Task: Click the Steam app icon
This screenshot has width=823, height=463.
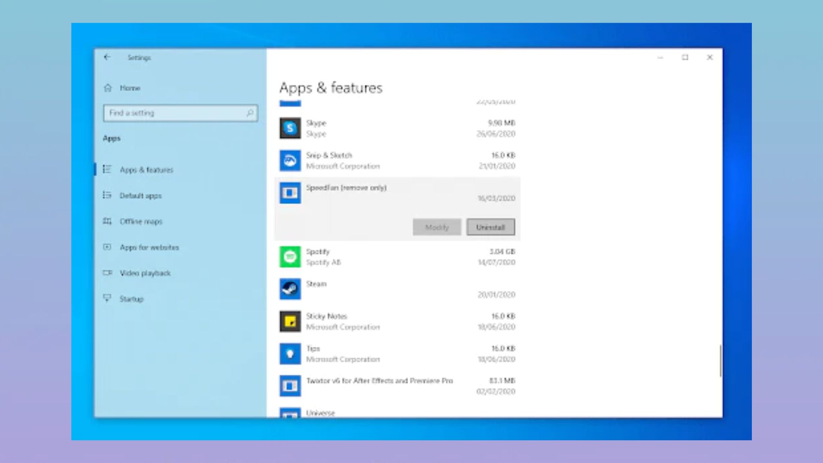Action: coord(290,289)
